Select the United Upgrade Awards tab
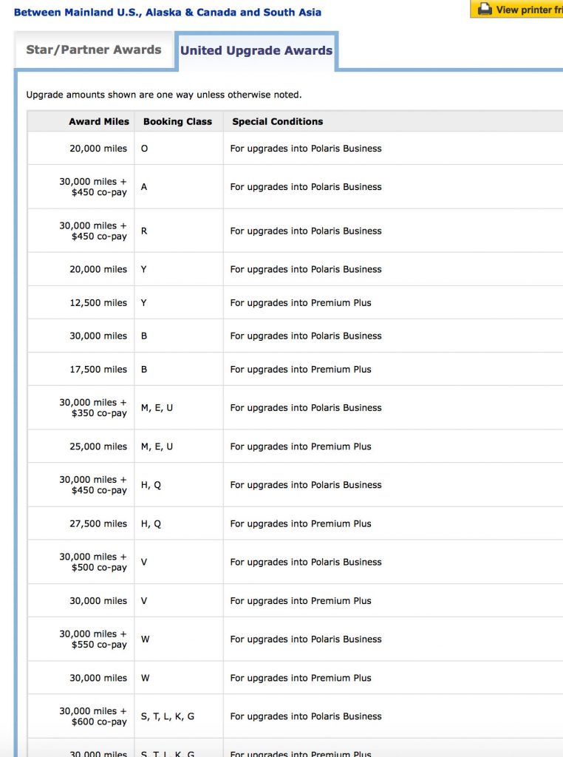The image size is (563, 757). (256, 51)
